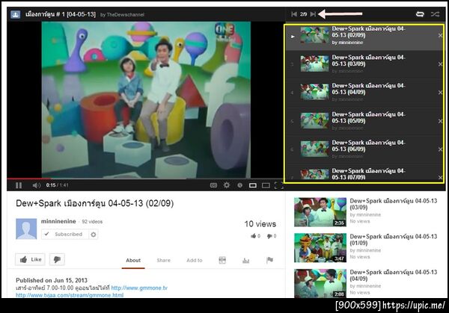449x313 pixels.
Task: Open the video settings gear
Action: point(227,185)
